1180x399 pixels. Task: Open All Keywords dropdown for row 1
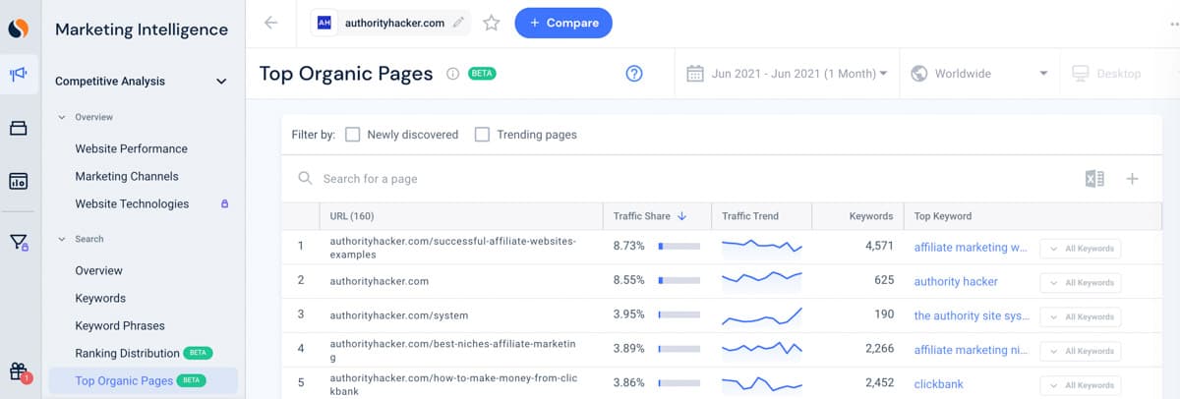[x=1081, y=249]
